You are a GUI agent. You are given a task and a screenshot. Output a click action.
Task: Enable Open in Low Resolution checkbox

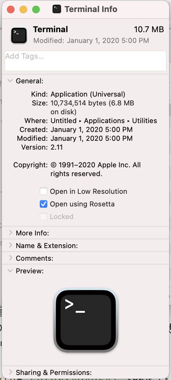click(x=43, y=191)
